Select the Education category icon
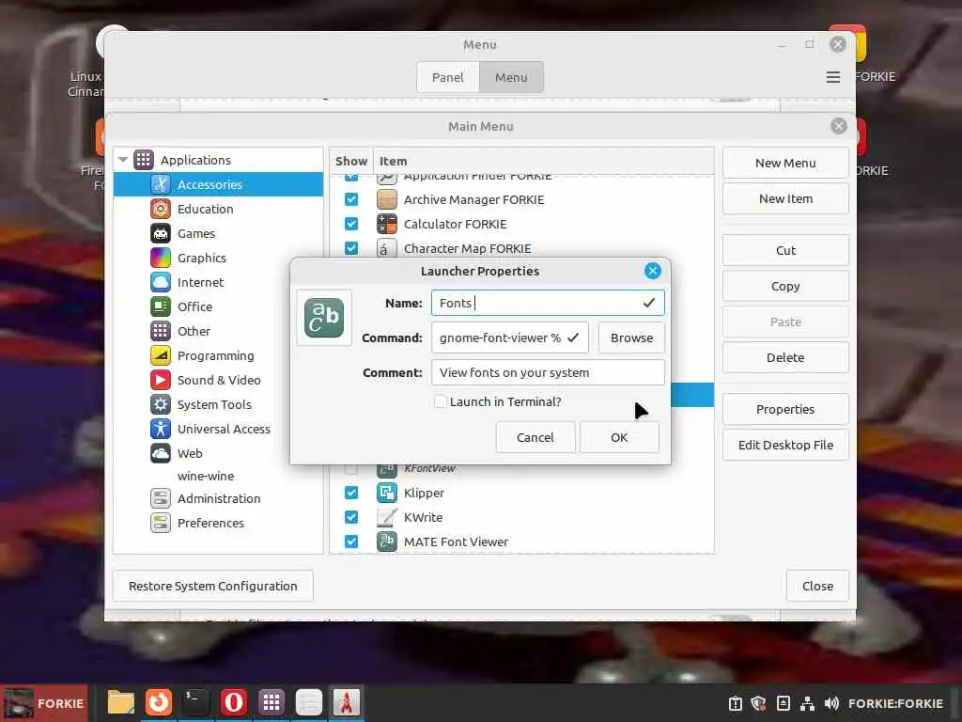The image size is (962, 722). [160, 209]
